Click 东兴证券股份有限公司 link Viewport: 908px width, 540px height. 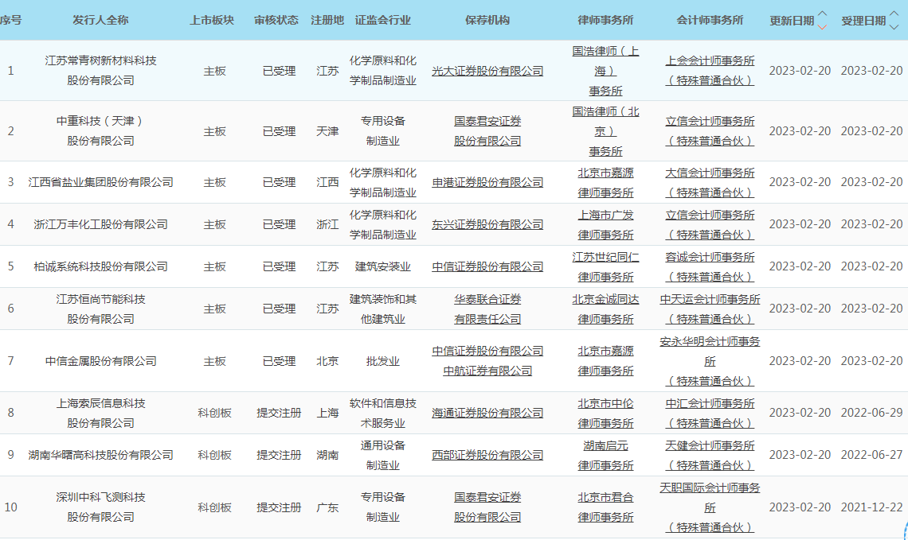click(x=487, y=224)
